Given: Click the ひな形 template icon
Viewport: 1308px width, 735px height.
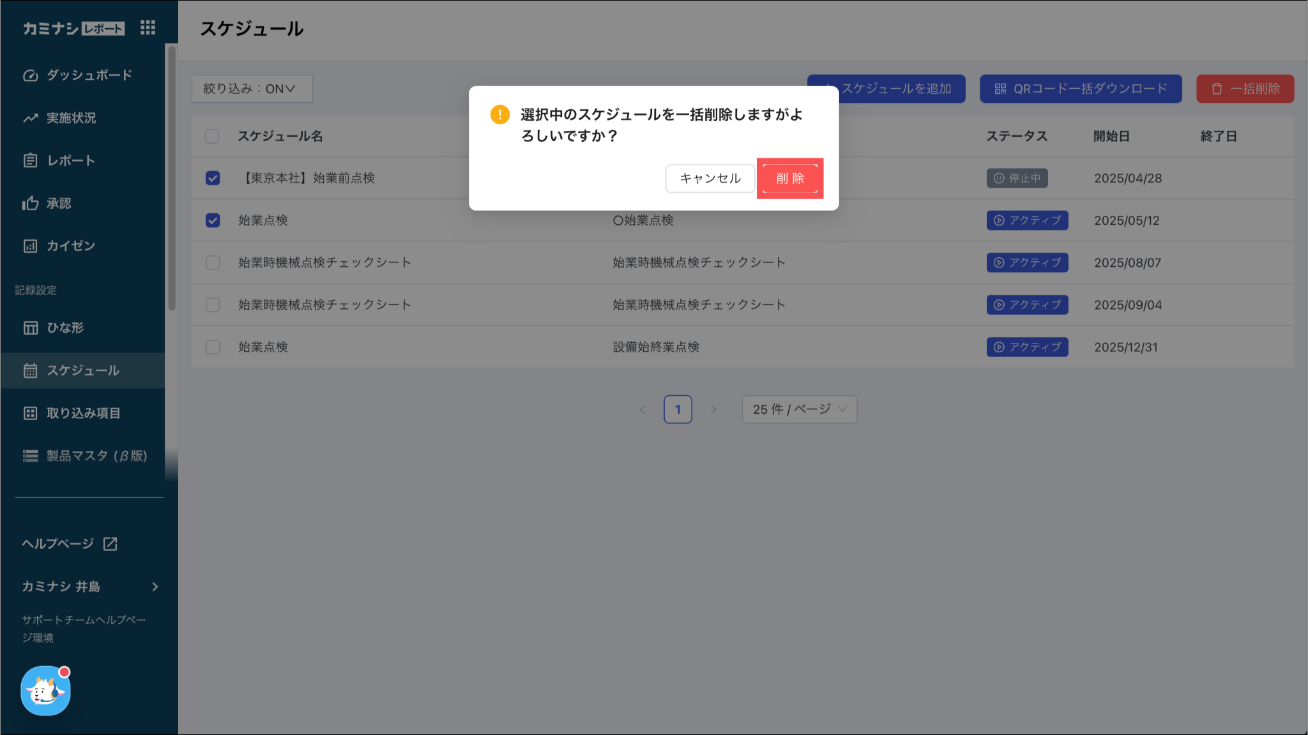Looking at the screenshot, I should tap(30, 328).
